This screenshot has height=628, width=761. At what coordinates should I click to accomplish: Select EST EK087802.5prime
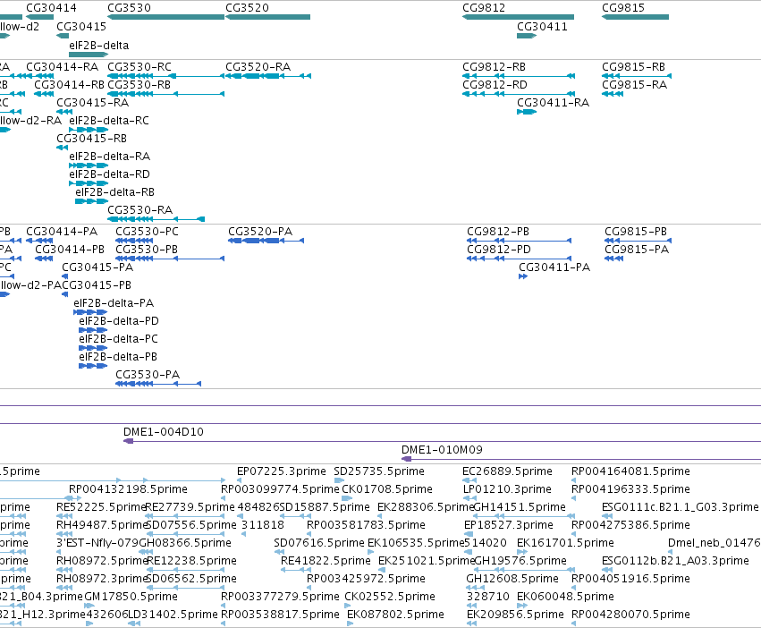tap(395, 615)
